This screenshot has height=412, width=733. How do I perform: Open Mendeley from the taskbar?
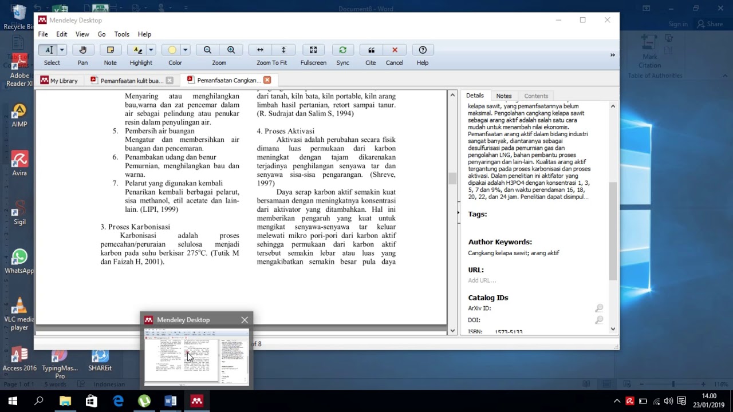point(197,401)
